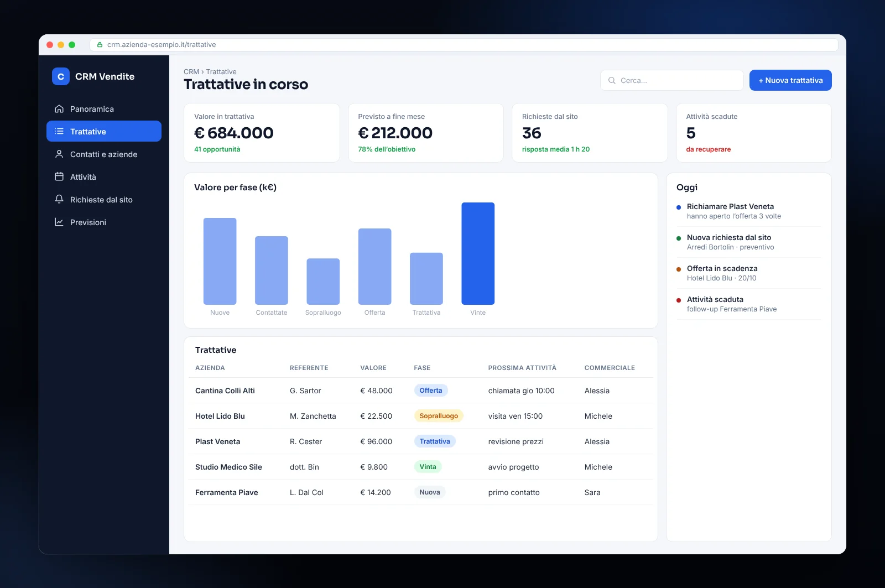Click the search magnifier icon
This screenshot has width=885, height=588.
click(612, 80)
